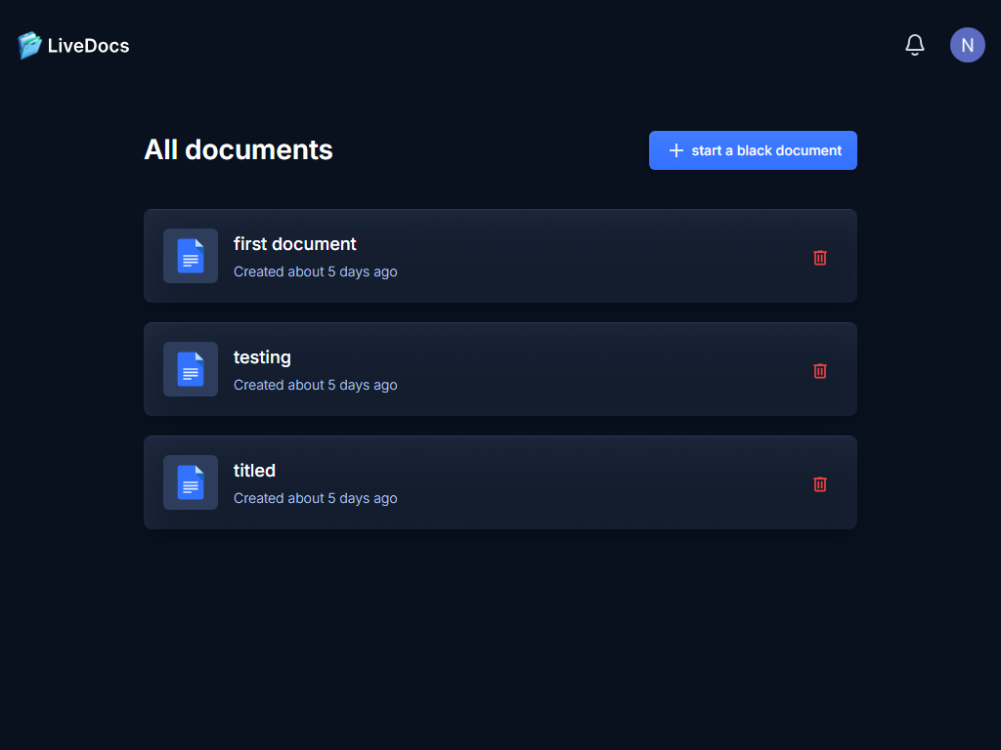Click empty middle area of testing card
Viewport: 1001px width, 750px height.
pos(587,369)
